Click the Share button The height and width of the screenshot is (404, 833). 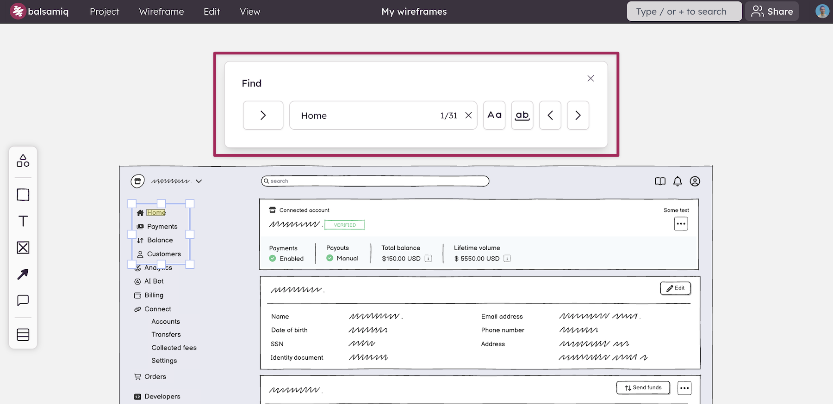772,12
